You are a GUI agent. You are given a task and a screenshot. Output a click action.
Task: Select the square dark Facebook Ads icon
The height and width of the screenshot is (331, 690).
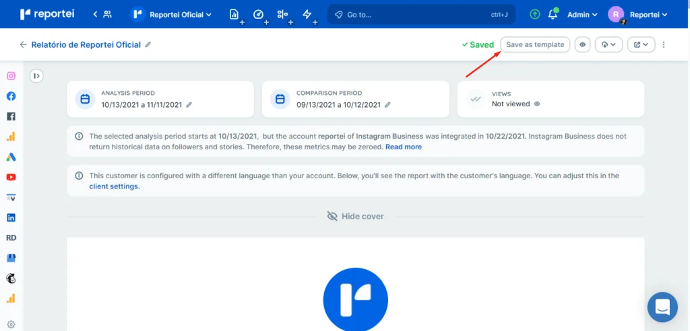tap(11, 116)
